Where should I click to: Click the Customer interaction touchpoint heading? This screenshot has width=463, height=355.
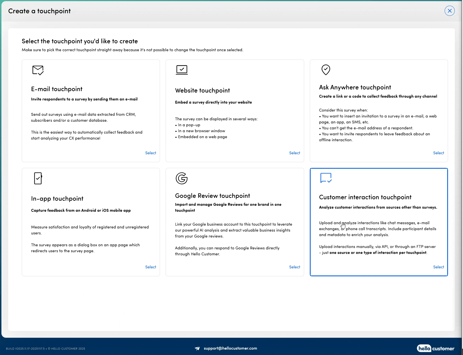point(365,197)
